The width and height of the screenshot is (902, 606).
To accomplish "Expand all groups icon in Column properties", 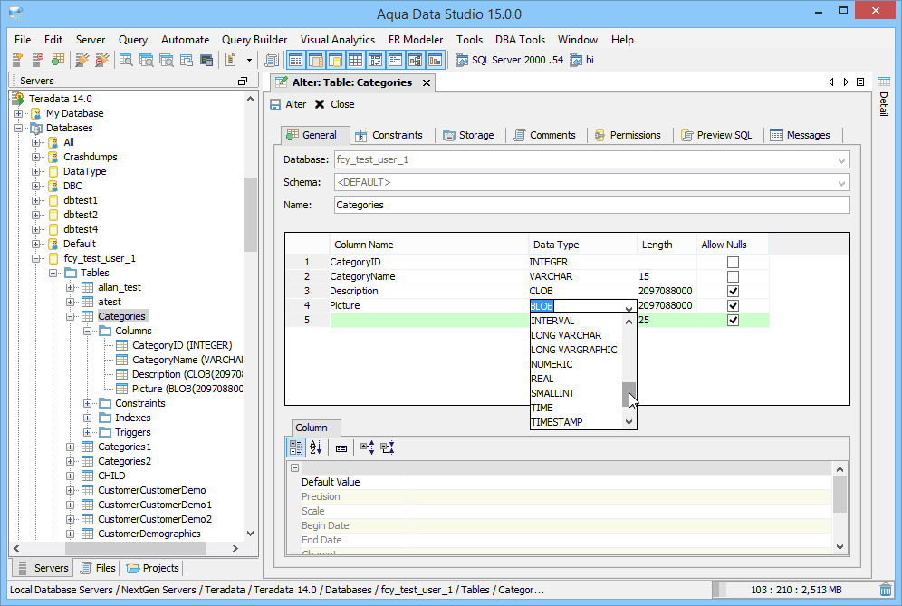I will coord(367,447).
